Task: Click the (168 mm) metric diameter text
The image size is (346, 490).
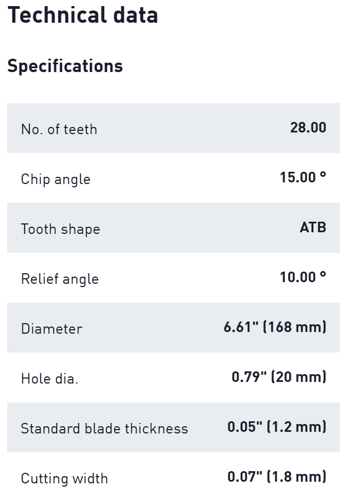Action: (294, 327)
